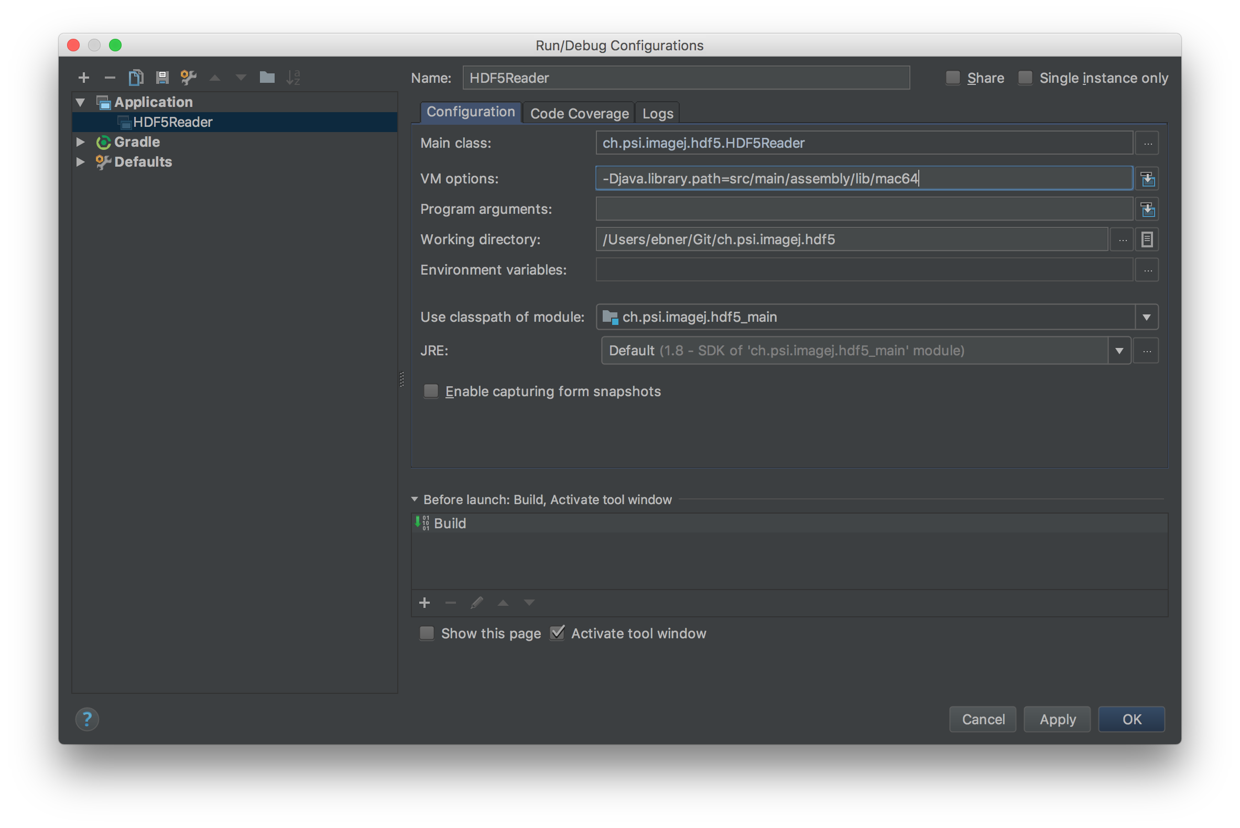Save configuration with the floppy disk icon

[162, 78]
